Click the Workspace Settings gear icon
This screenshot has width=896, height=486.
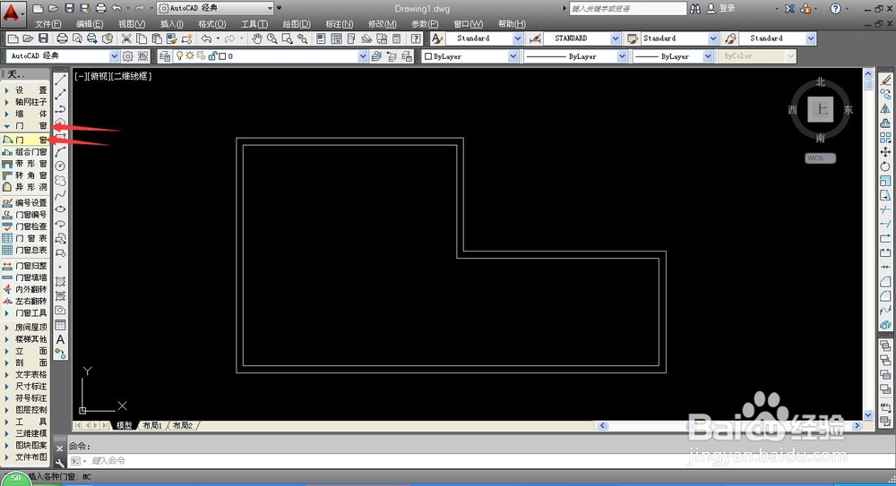127,56
